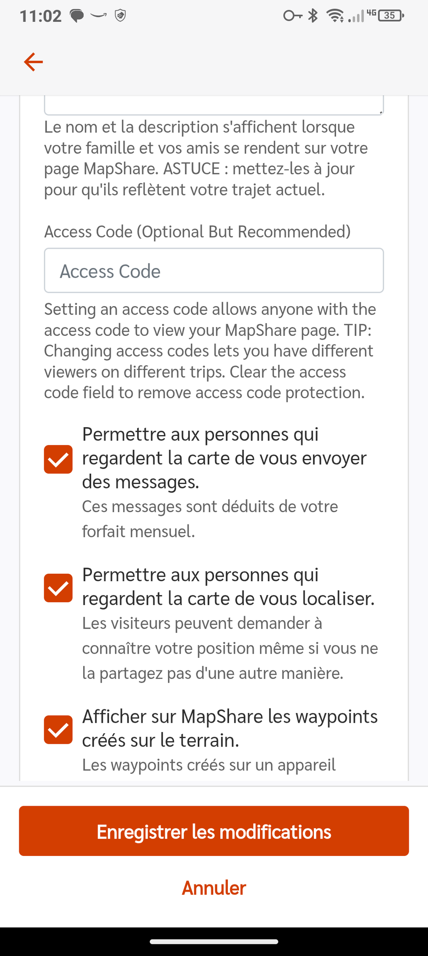428x956 pixels.
Task: Tap the 11:02 clock
Action: coord(41,16)
